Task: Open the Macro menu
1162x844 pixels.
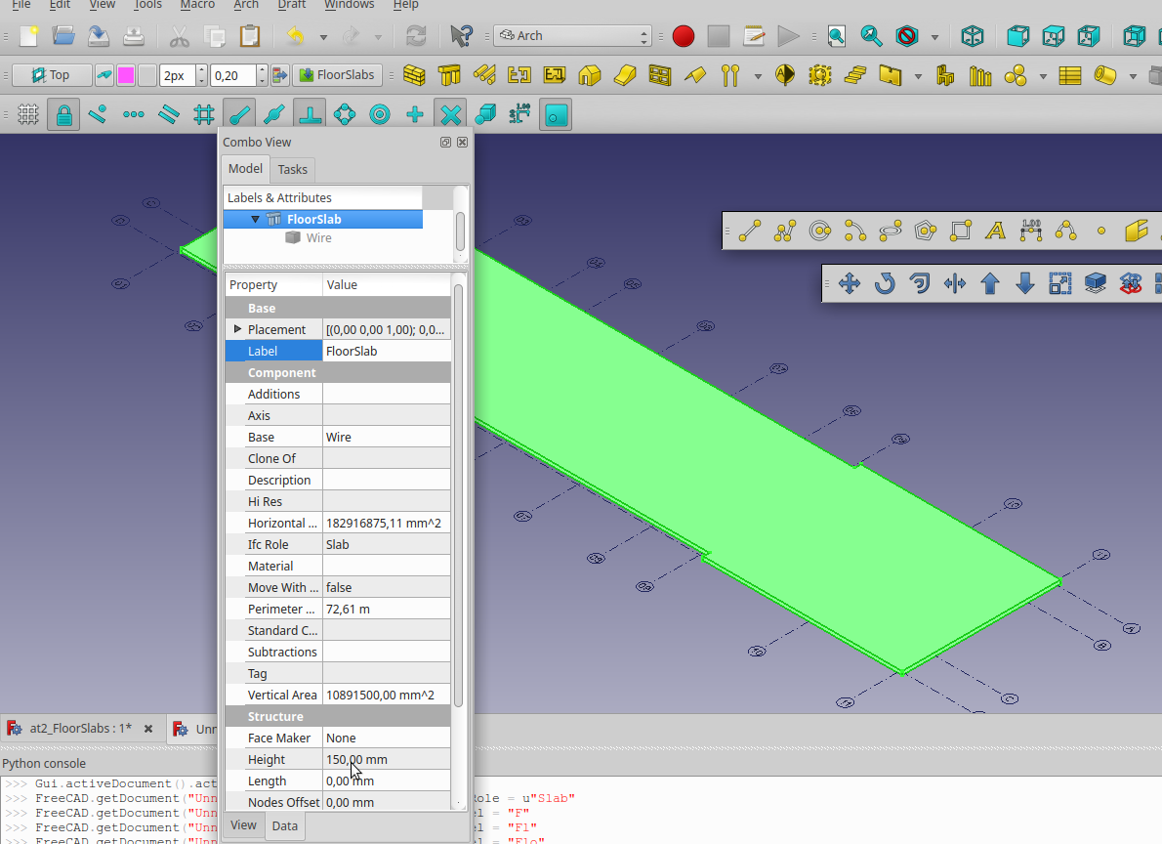Action: [x=197, y=5]
